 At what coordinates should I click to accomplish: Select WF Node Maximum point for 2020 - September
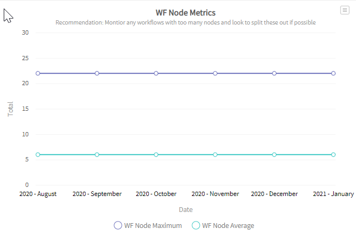coord(97,73)
